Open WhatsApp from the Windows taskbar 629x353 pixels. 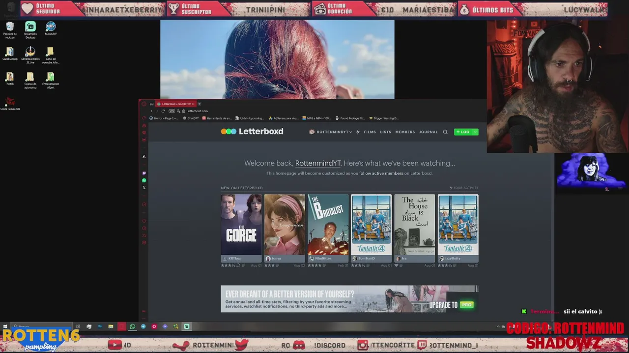pyautogui.click(x=132, y=327)
